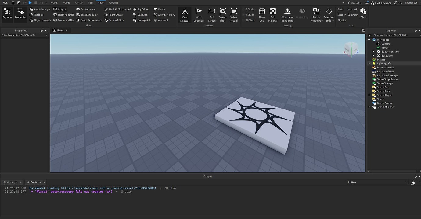This screenshot has height=219, width=421.
Task: Open the Selection Style dropdown
Action: point(329,14)
